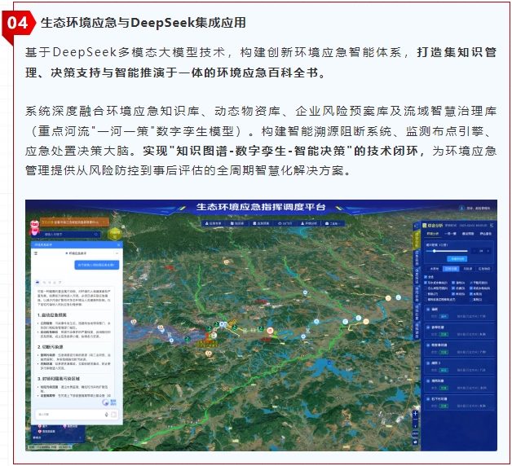This screenshot has height=466, width=512.
Task: Toggle the checkbox on the 7.38 result card
Action: 428,309
